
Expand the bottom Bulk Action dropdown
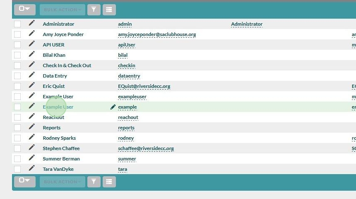click(x=63, y=182)
